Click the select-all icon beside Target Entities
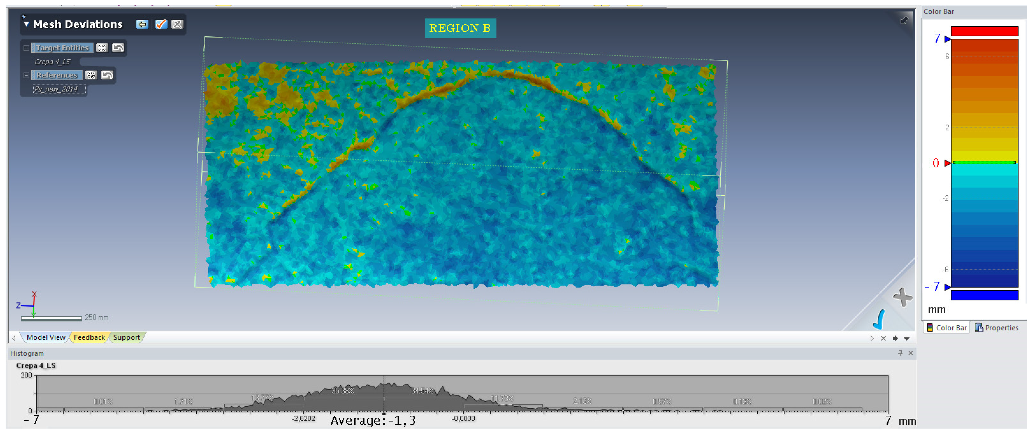This screenshot has width=1034, height=437. (102, 48)
